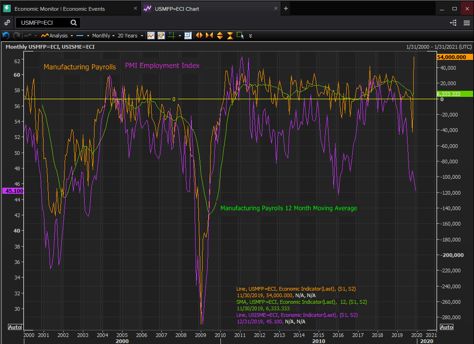This screenshot has height=344, width=474.
Task: Open the Analysis dropdown menu
Action: click(x=57, y=36)
